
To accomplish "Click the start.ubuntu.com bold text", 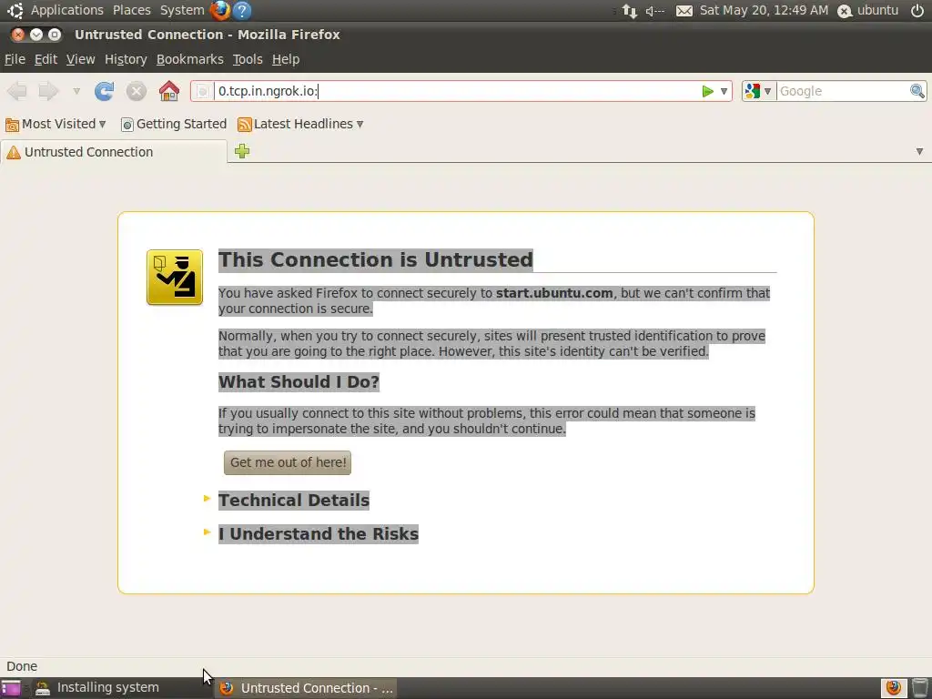I will pos(554,293).
